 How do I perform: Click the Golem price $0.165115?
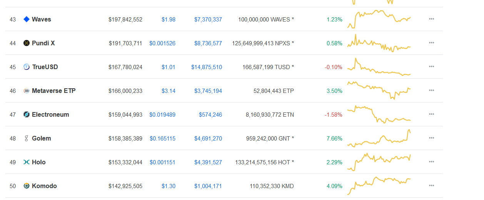[162, 138]
